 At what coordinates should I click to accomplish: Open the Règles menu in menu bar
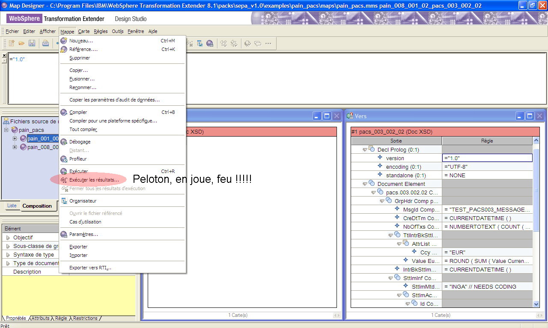click(101, 31)
